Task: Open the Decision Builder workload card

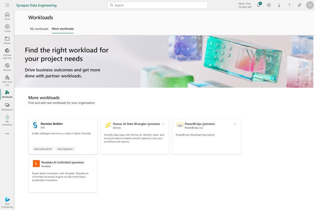Action: pyautogui.click(x=63, y=135)
